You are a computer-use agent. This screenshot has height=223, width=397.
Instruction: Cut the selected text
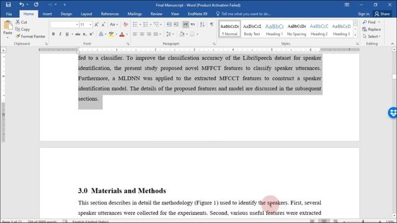pos(21,22)
